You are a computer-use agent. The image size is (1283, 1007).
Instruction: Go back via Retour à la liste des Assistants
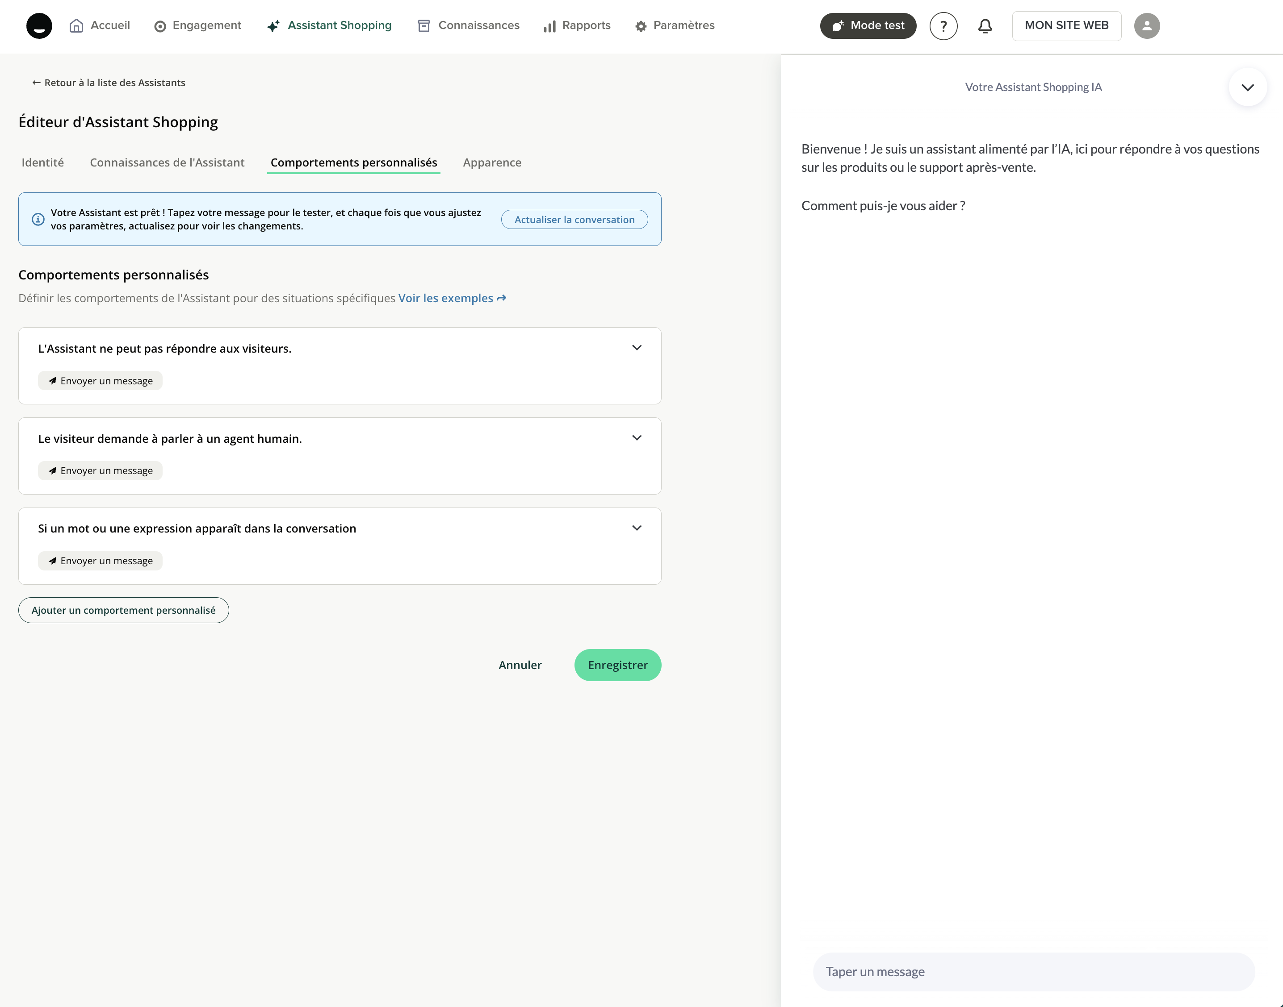(x=109, y=83)
